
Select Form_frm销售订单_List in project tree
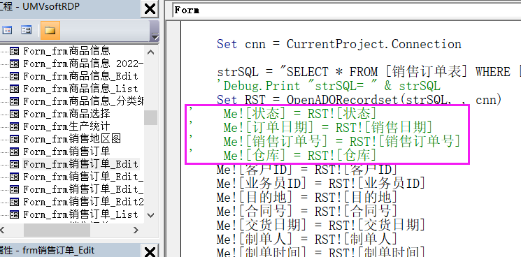pos(80,214)
